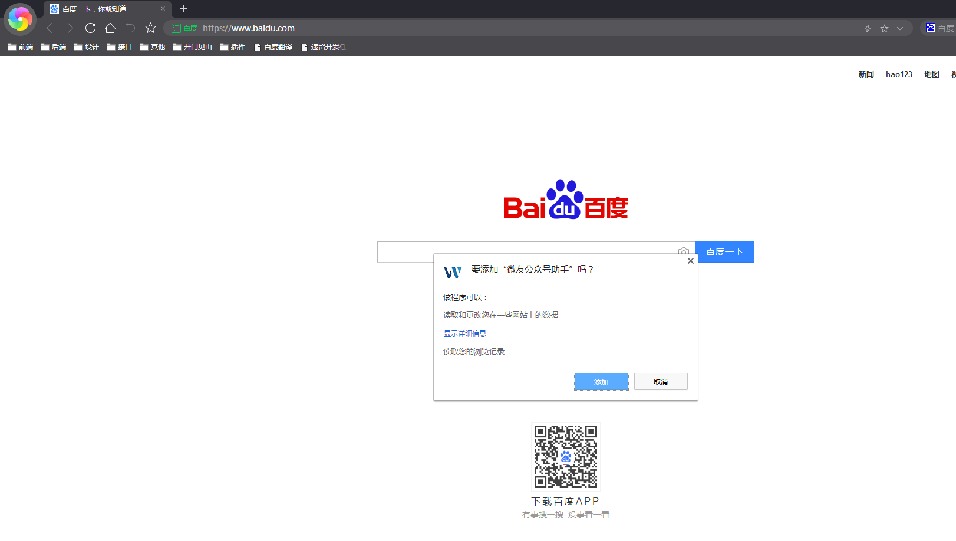Open the 插件 bookmarks folder
Viewport: 956px width, 541px height.
(233, 47)
